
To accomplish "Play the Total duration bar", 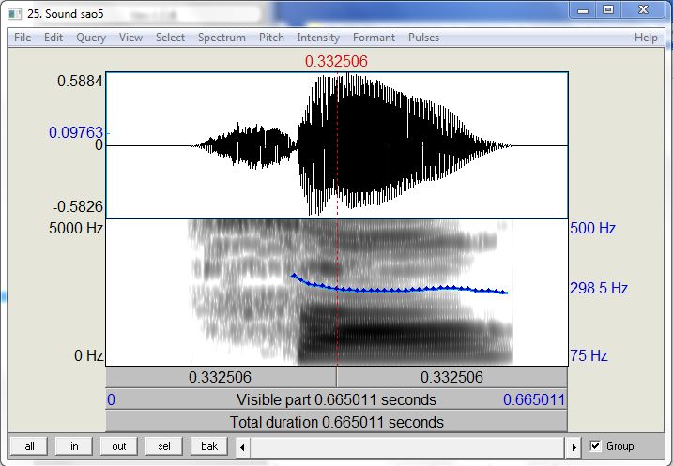I will 336,422.
